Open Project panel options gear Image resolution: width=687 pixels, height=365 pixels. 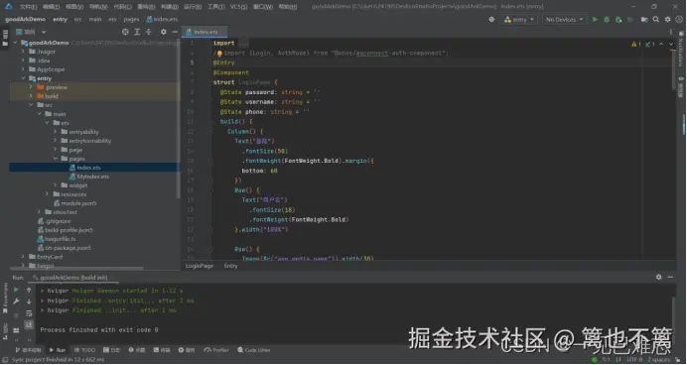164,32
